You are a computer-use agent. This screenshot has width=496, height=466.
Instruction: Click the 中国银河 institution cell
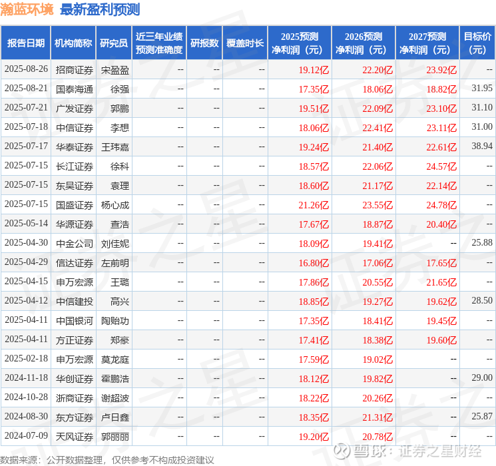click(75, 320)
